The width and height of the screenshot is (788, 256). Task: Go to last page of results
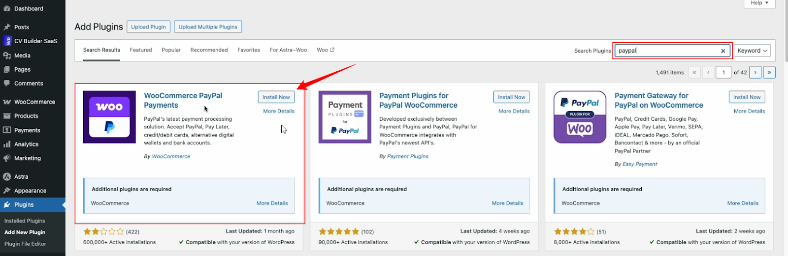tap(769, 72)
